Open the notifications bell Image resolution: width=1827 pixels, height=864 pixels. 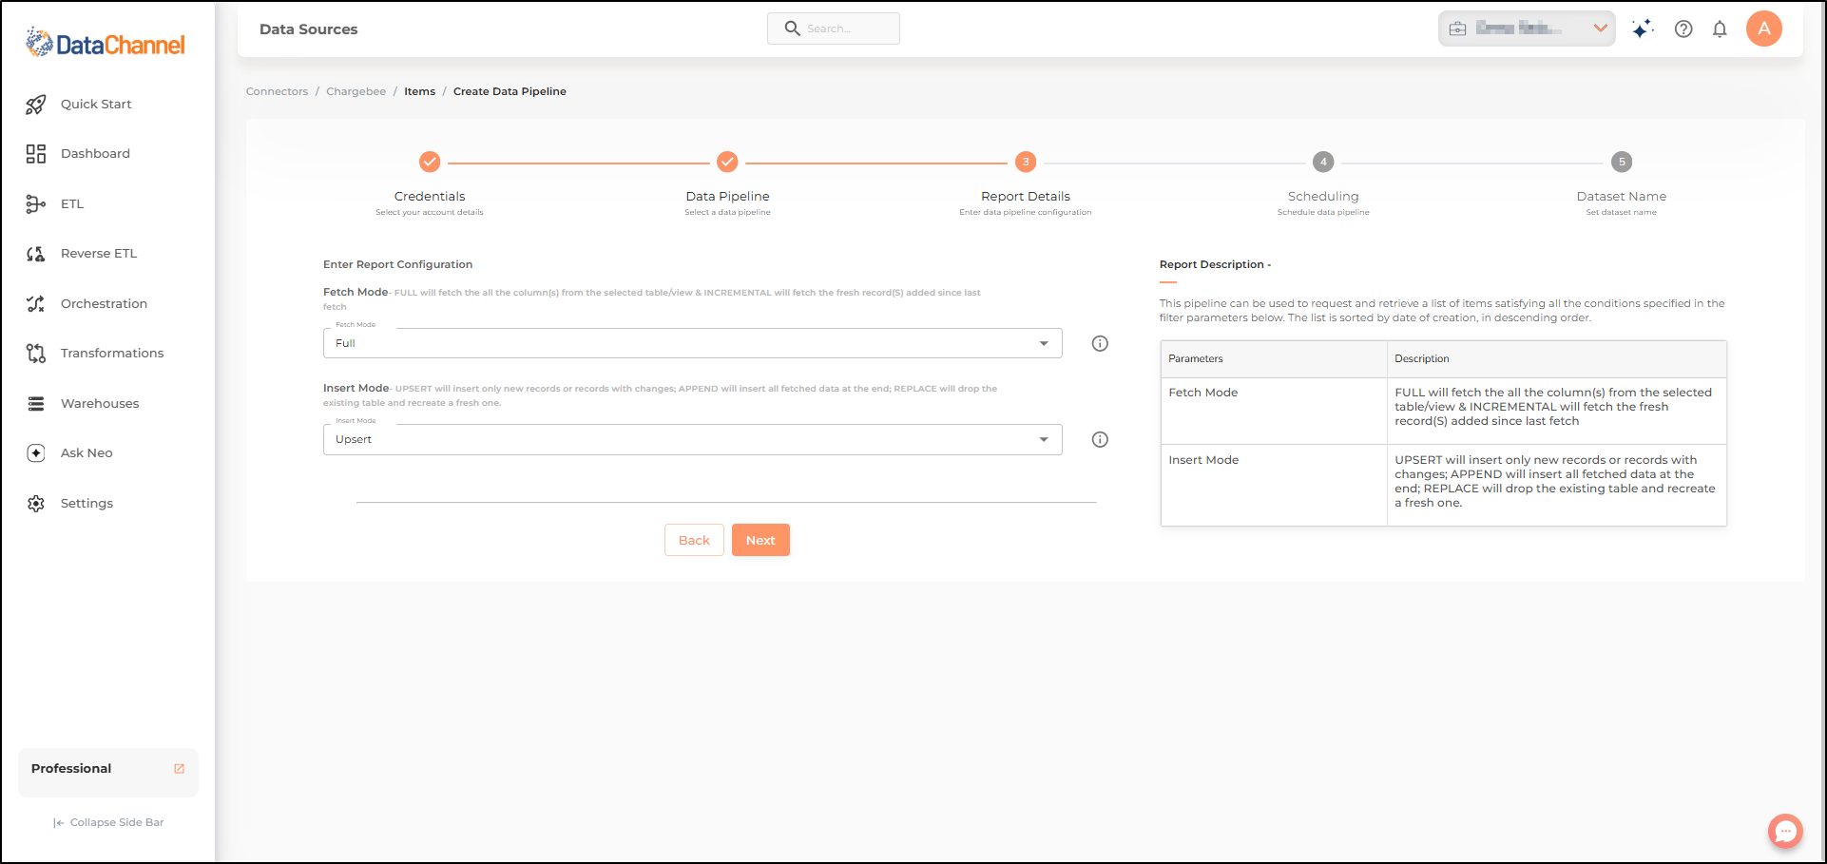(x=1720, y=29)
